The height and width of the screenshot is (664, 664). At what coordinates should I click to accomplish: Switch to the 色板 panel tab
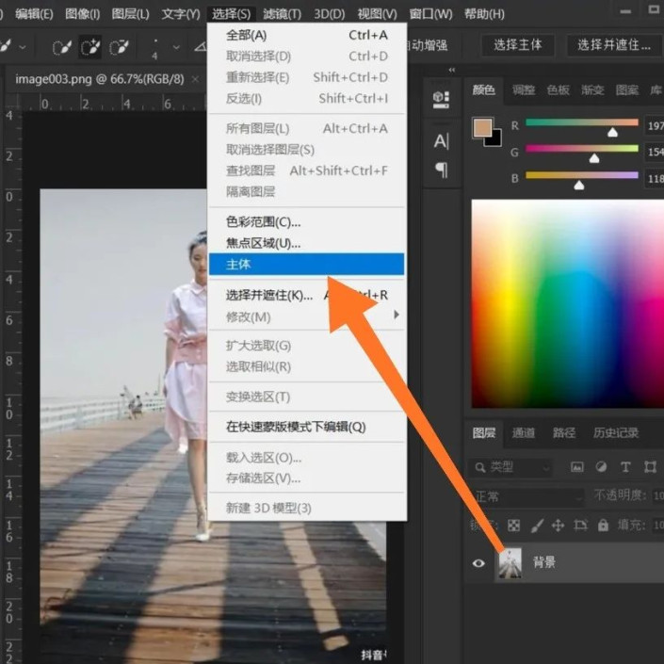pos(558,90)
